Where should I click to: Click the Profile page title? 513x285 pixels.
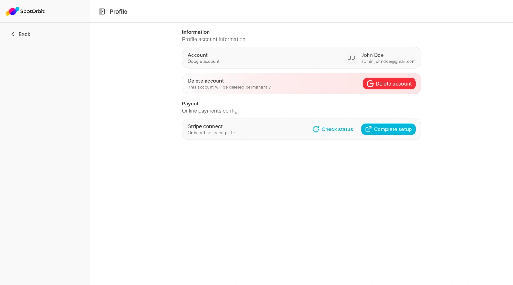click(119, 11)
